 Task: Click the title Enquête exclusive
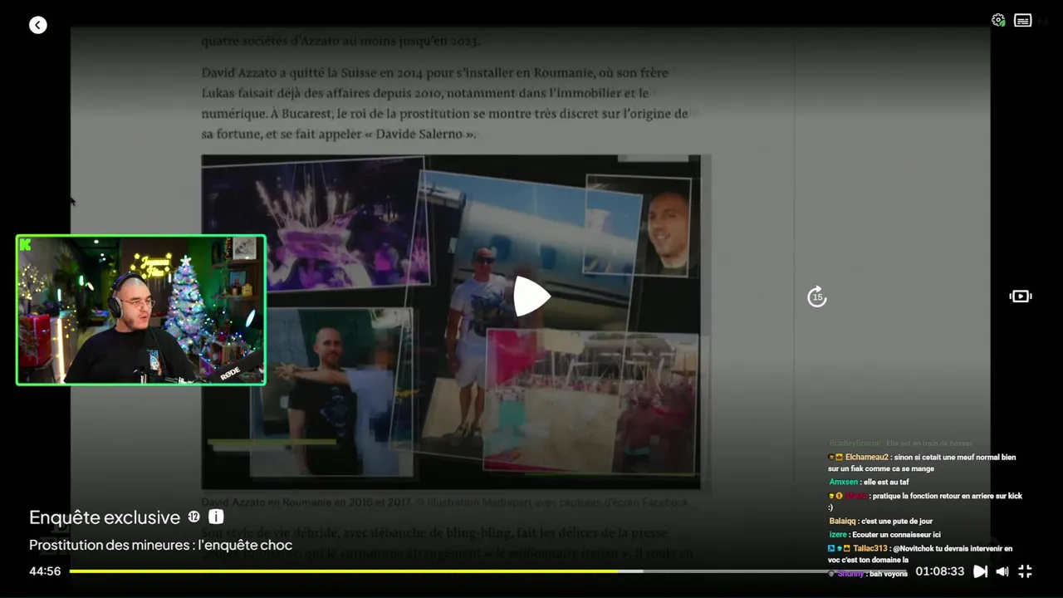click(105, 517)
